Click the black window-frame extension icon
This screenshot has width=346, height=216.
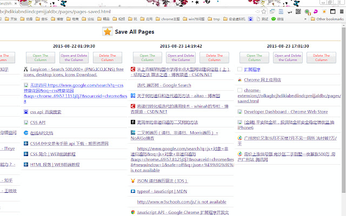(x=333, y=11)
